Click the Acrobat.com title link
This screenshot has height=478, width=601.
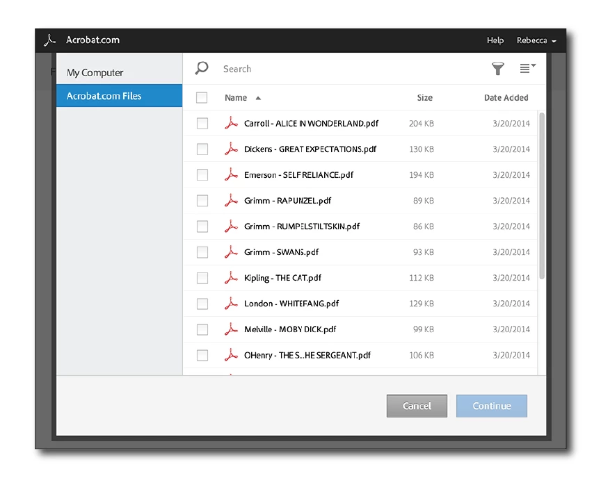point(93,40)
